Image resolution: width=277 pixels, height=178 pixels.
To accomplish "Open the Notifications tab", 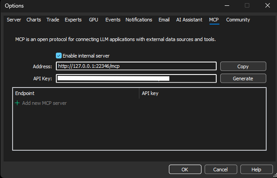I will click(x=138, y=20).
